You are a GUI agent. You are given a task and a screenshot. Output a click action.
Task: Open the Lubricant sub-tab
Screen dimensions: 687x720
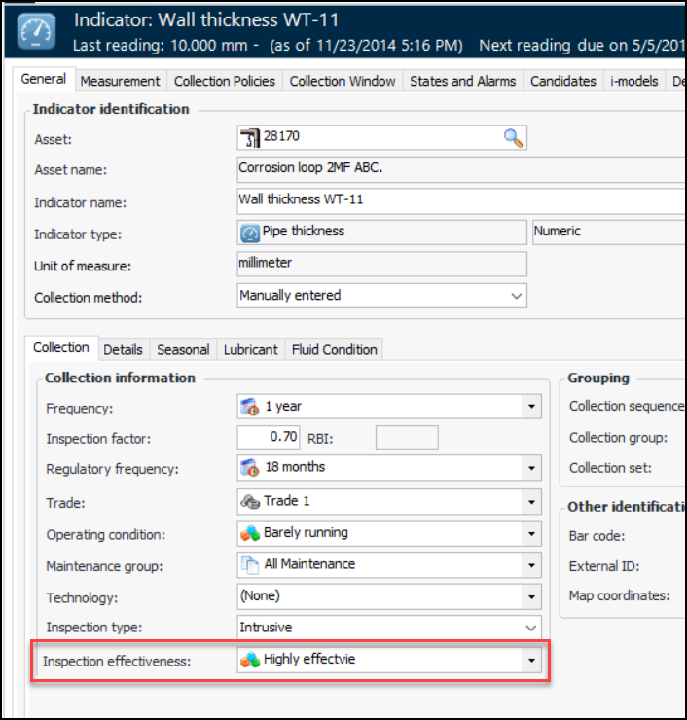[x=251, y=350]
